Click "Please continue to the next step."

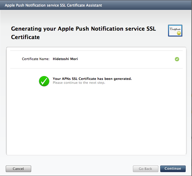tap(79, 83)
